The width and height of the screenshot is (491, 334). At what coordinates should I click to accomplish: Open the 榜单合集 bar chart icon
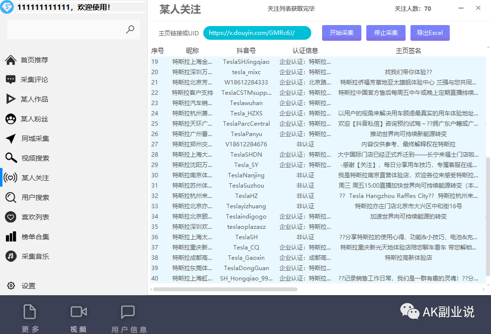tap(11, 237)
